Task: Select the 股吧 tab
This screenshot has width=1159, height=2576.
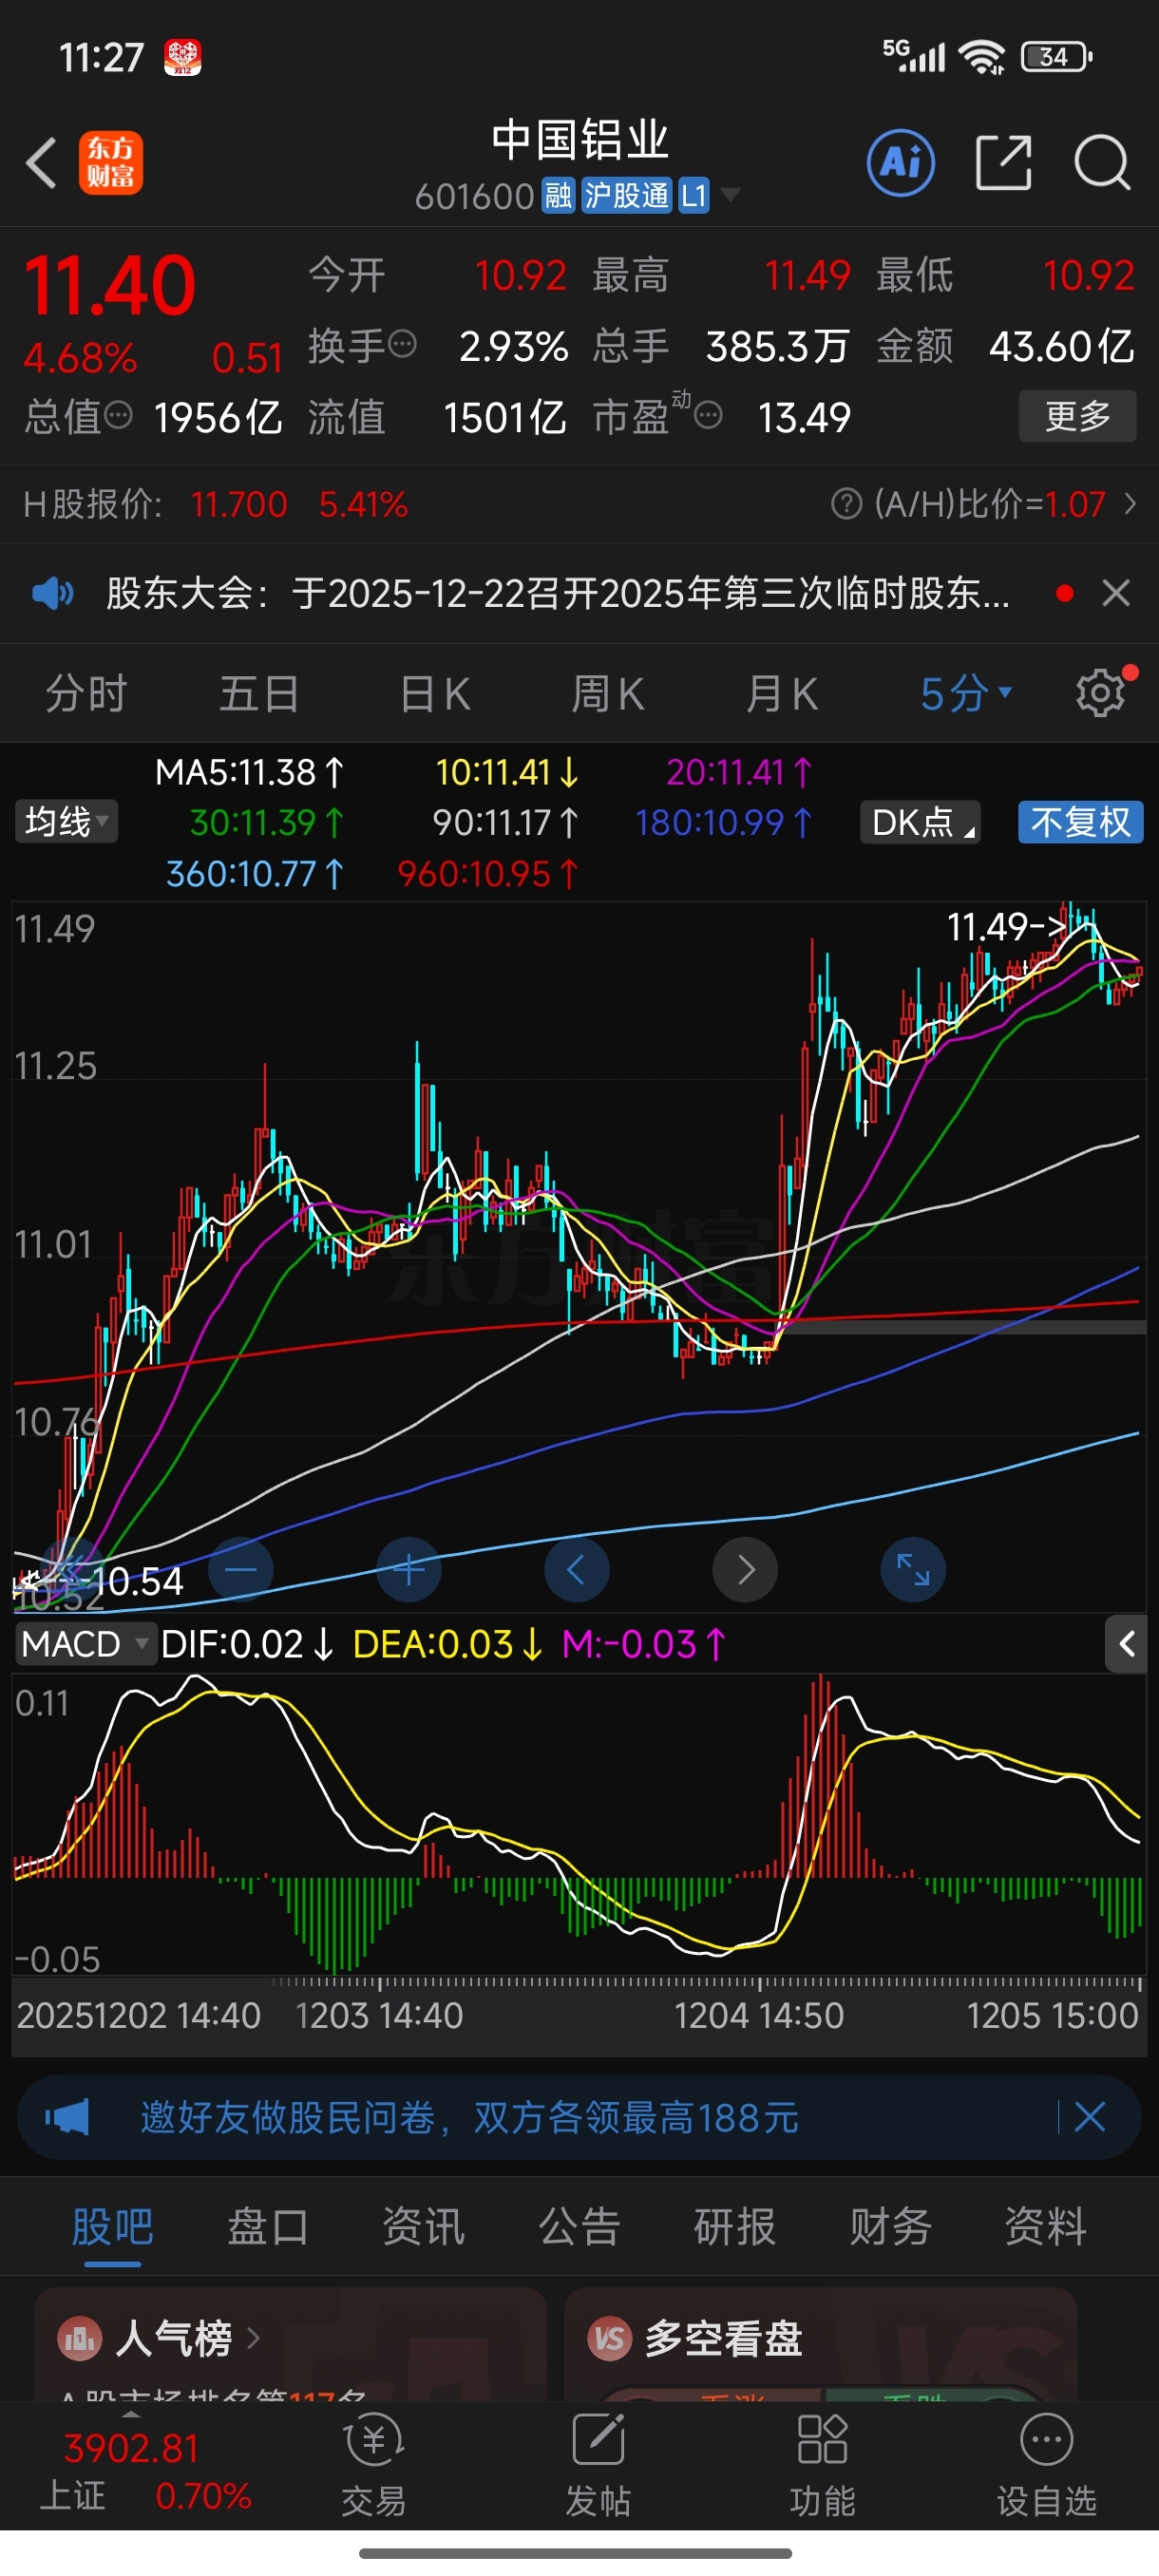Action: pos(112,2226)
